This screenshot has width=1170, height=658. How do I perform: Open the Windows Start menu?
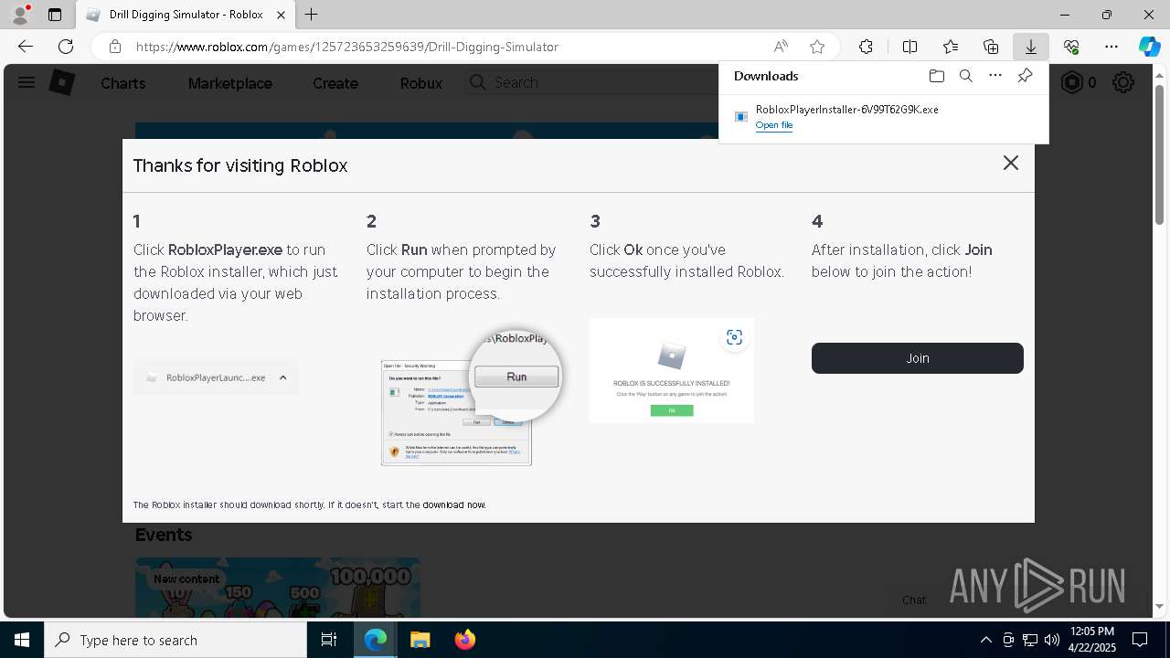22,640
